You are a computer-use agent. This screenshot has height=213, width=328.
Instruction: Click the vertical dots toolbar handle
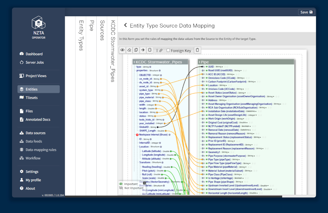click(157, 51)
